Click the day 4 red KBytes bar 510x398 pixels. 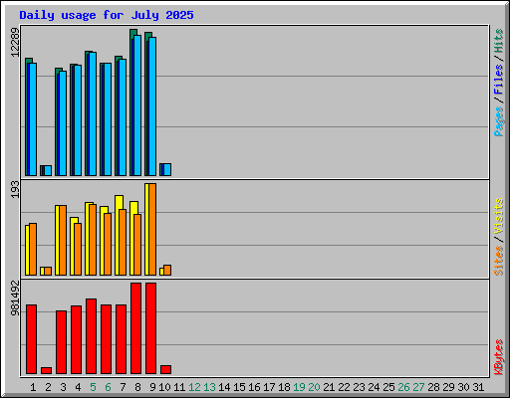click(x=76, y=339)
